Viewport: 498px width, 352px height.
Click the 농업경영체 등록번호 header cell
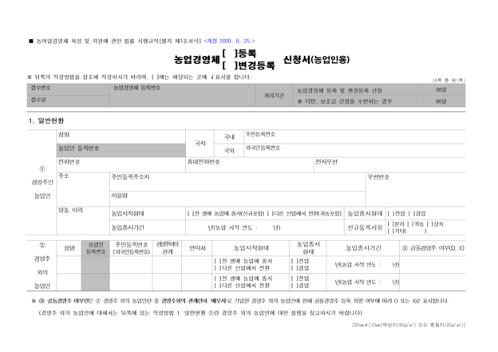click(183, 95)
